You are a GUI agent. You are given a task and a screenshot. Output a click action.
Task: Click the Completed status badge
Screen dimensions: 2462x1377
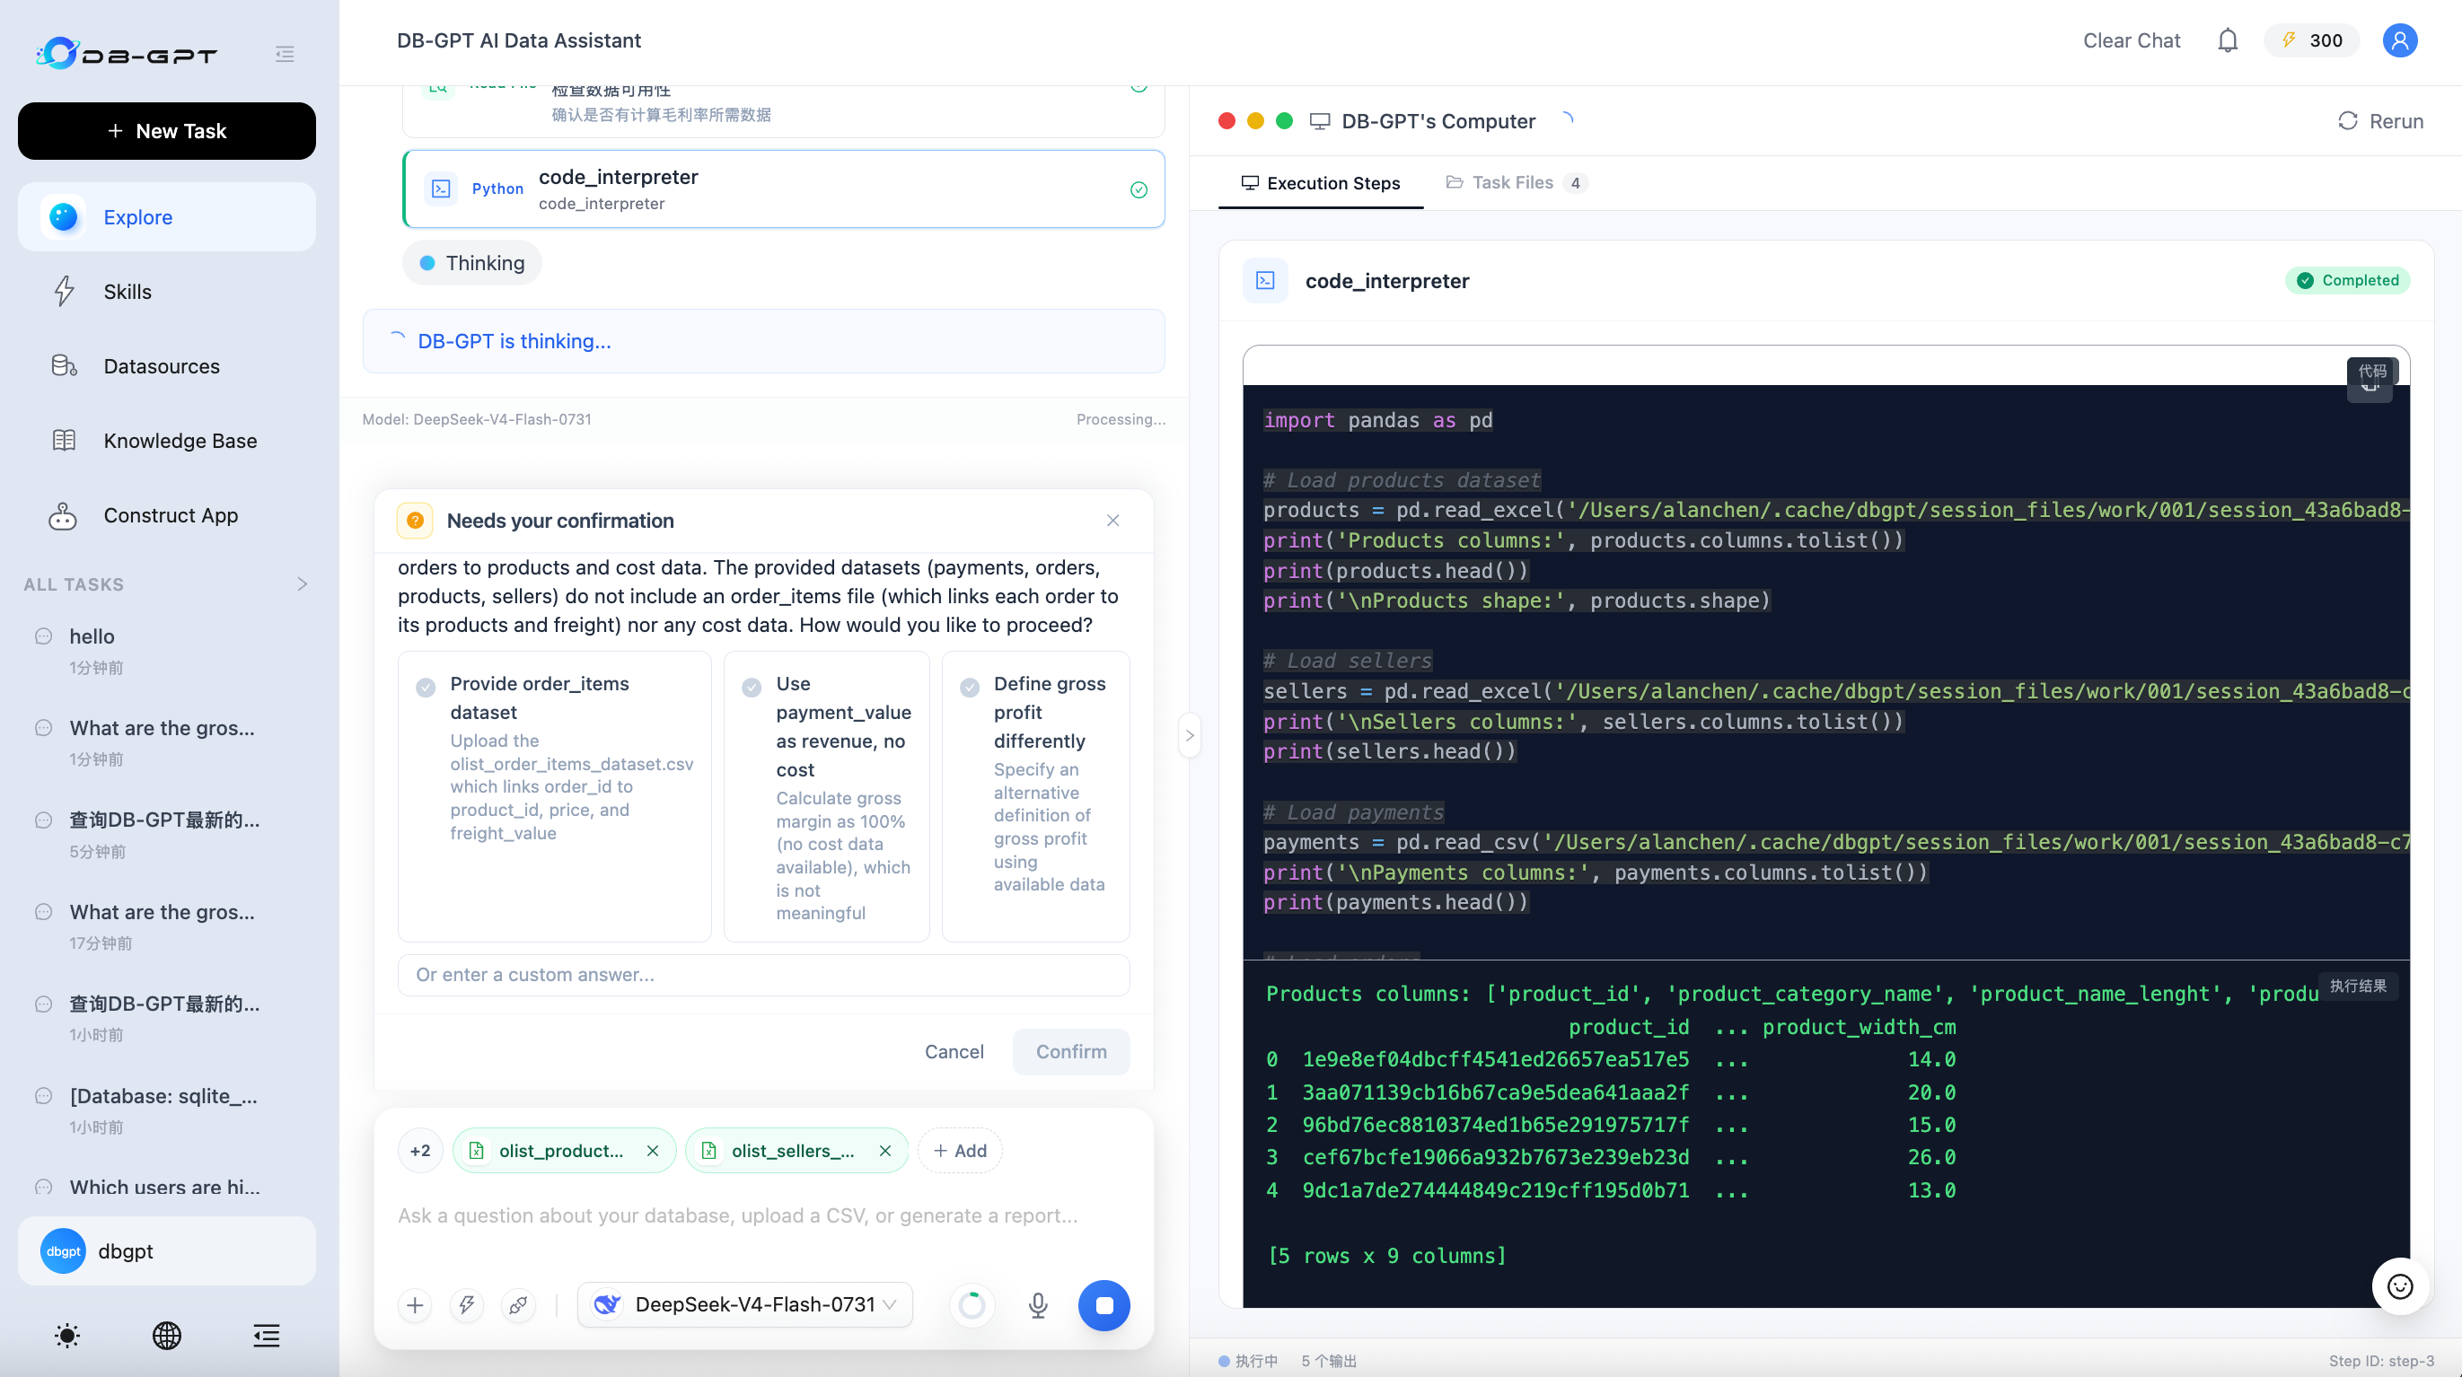2347,280
